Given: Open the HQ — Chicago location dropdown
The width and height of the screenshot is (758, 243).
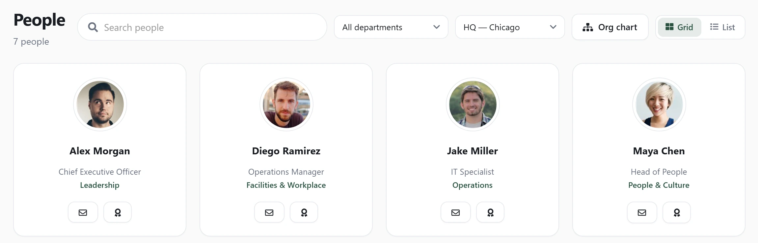Looking at the screenshot, I should 510,27.
